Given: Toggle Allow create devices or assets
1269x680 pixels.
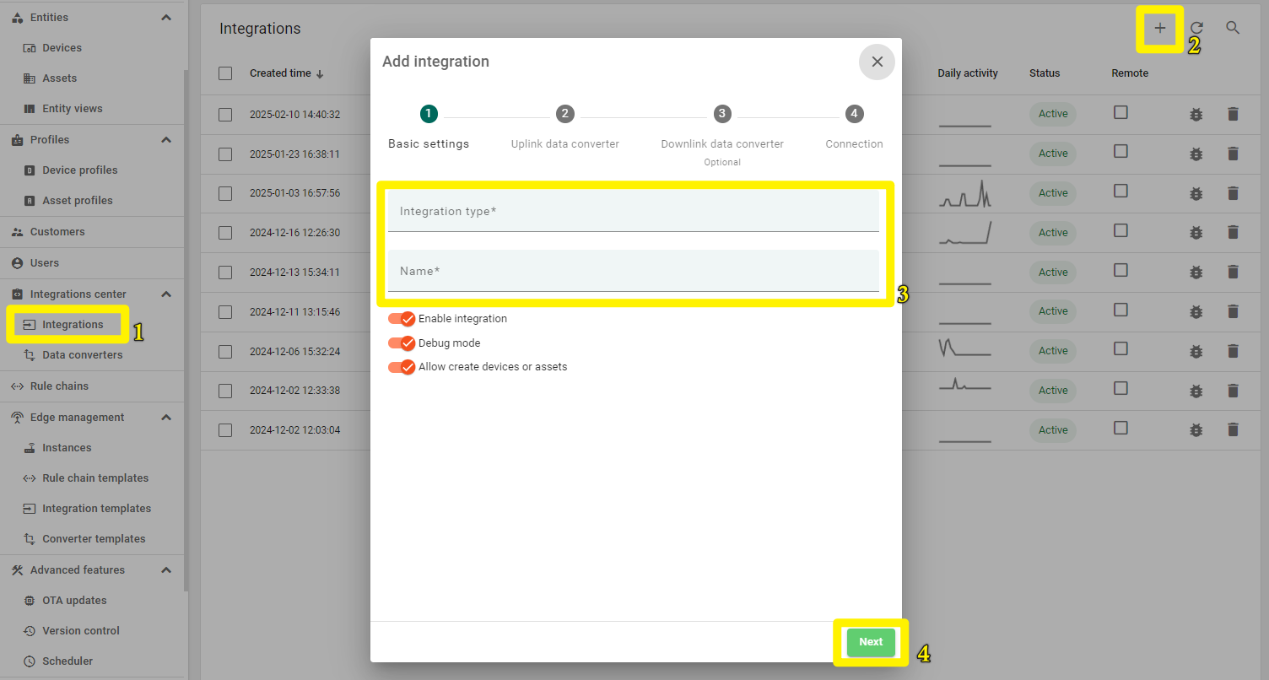Looking at the screenshot, I should pos(402,367).
